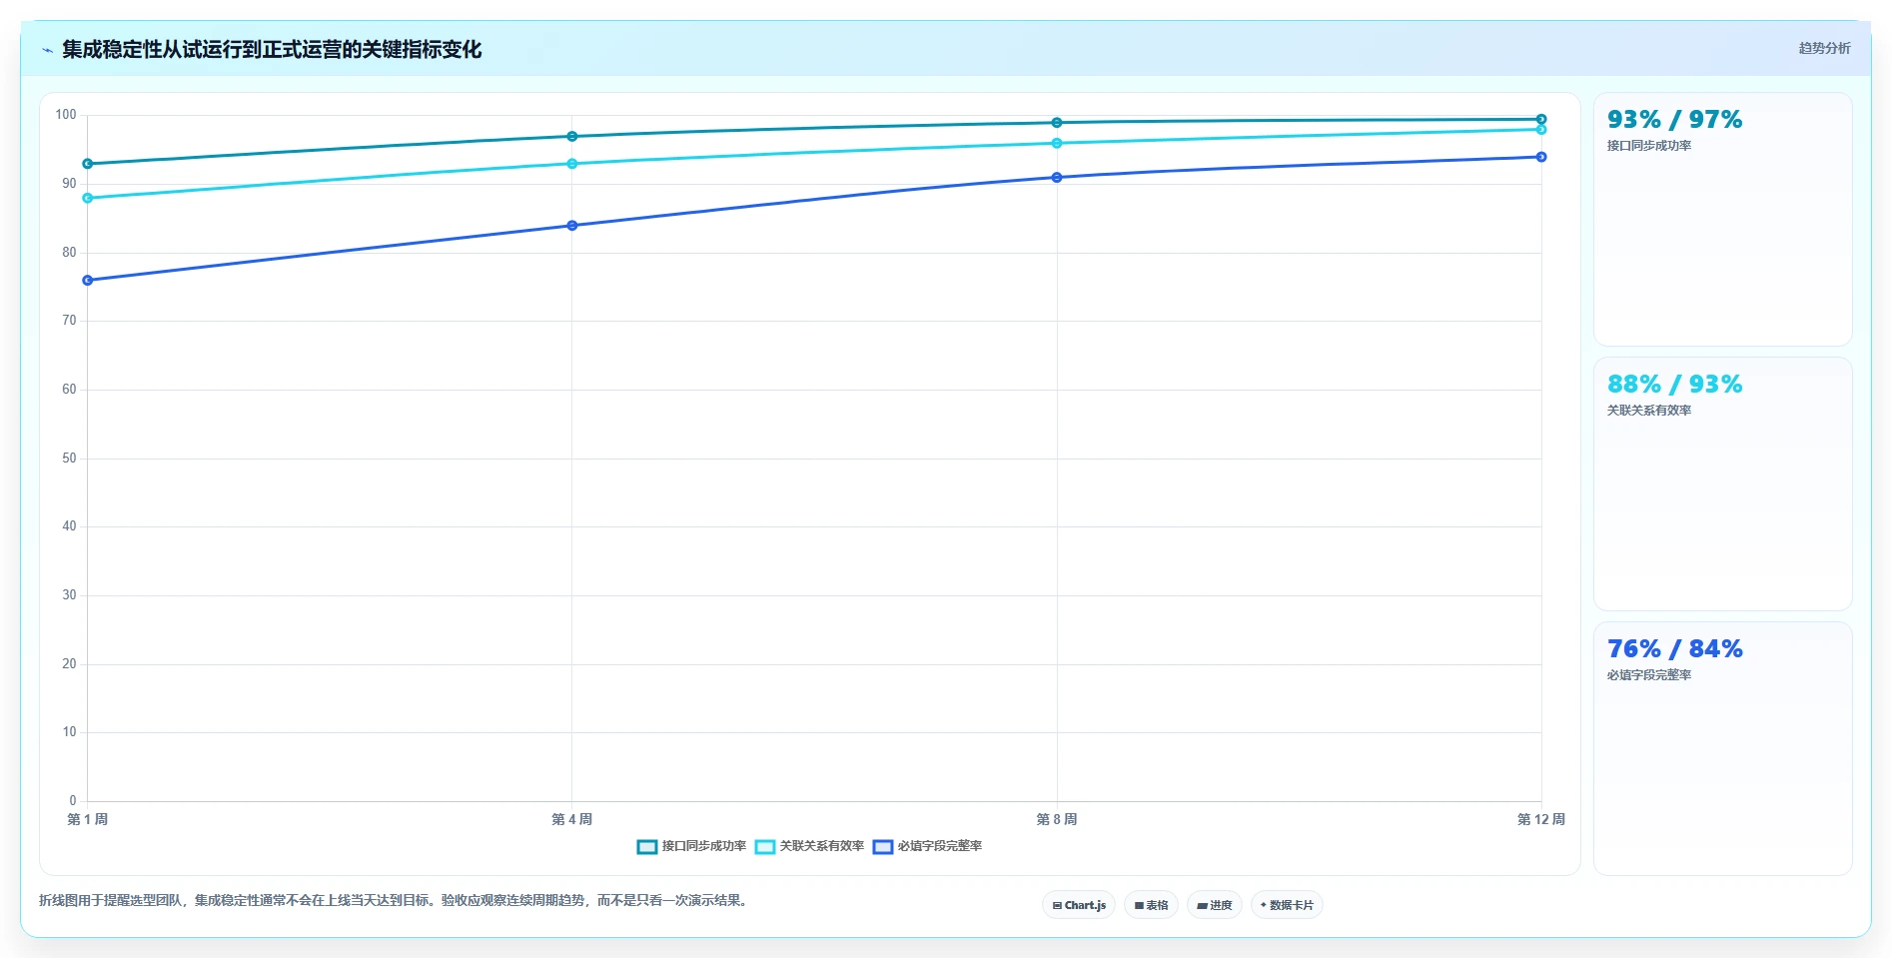Viewport: 1892px width, 958px height.
Task: Click the 必填字段完整率 legend color box
Action: pos(883,847)
